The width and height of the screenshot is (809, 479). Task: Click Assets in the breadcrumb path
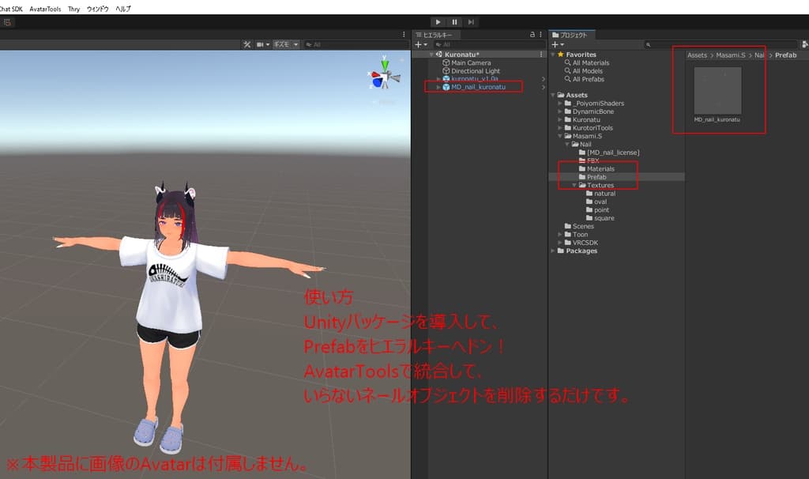[x=696, y=55]
